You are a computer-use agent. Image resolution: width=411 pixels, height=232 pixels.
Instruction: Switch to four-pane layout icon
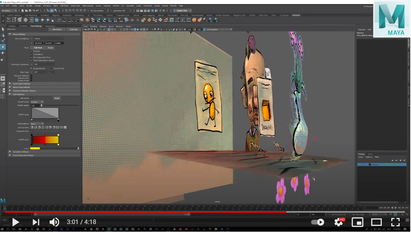coord(3,84)
